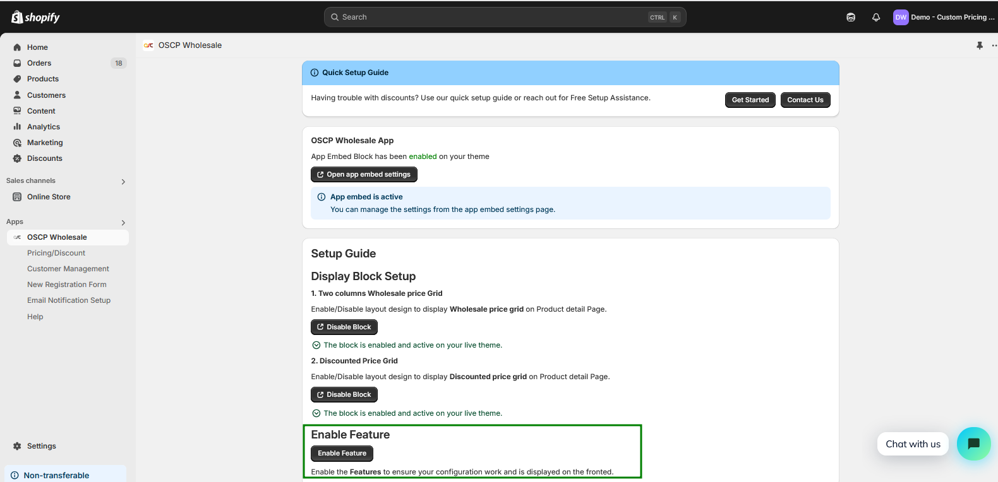Click the Enable Feature button
Image resolution: width=998 pixels, height=482 pixels.
click(342, 453)
